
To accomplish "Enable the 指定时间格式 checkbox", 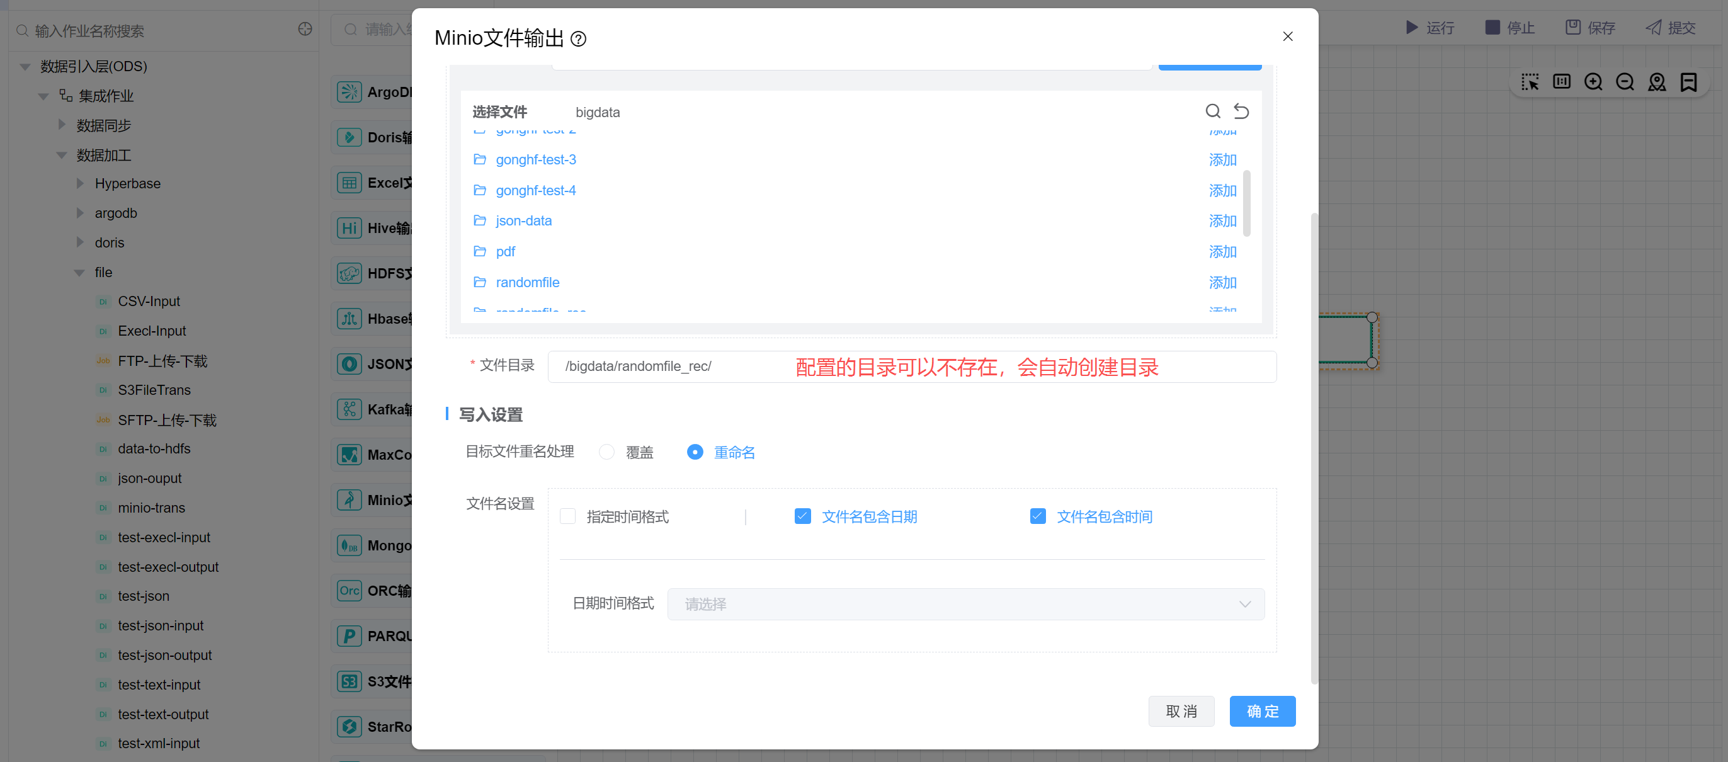I will point(567,516).
